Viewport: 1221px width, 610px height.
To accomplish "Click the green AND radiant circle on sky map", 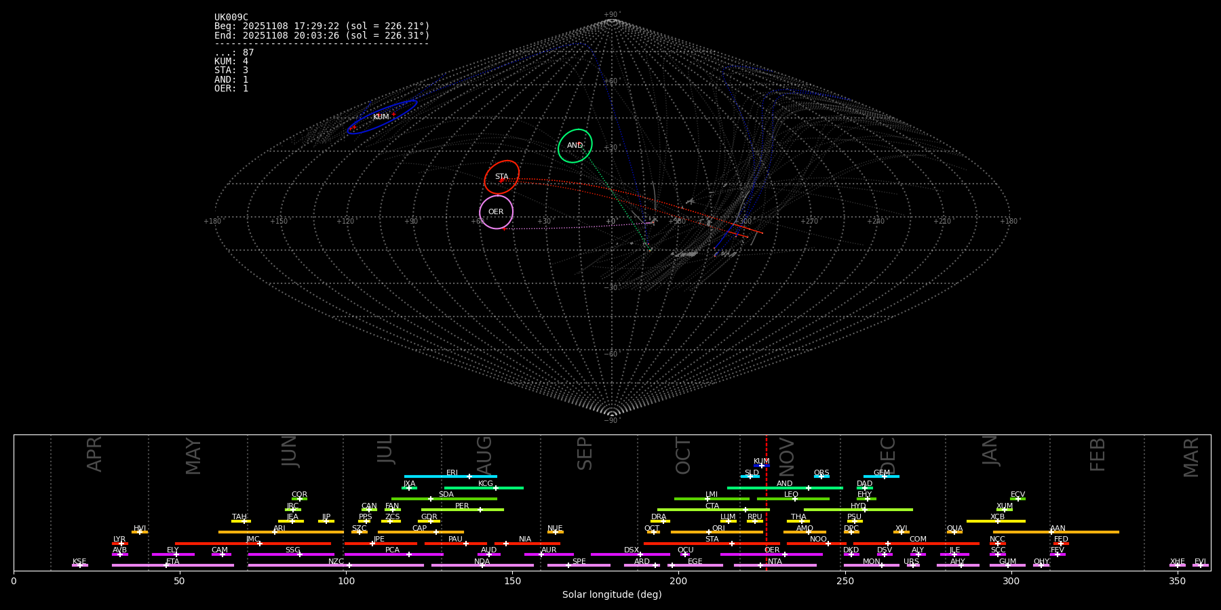I will (575, 146).
